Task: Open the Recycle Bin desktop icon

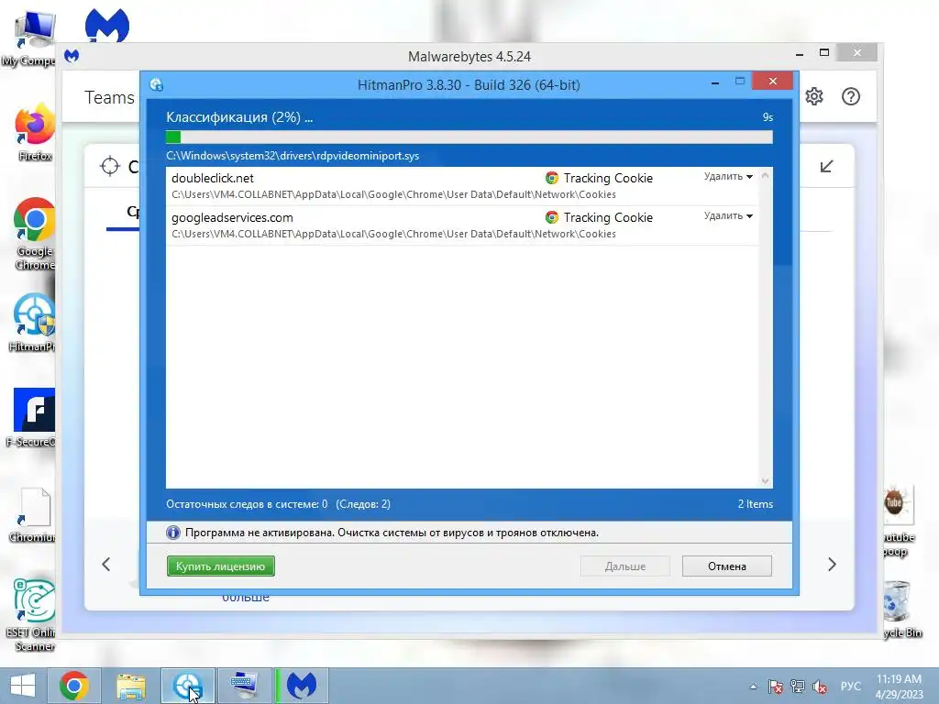Action: pyautogui.click(x=900, y=610)
